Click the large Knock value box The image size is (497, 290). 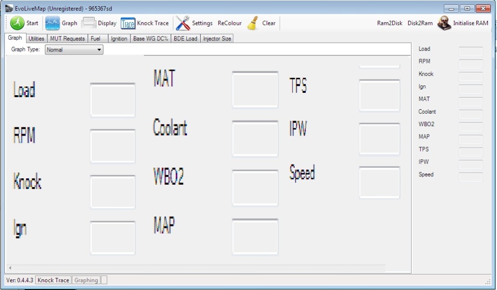pyautogui.click(x=113, y=192)
